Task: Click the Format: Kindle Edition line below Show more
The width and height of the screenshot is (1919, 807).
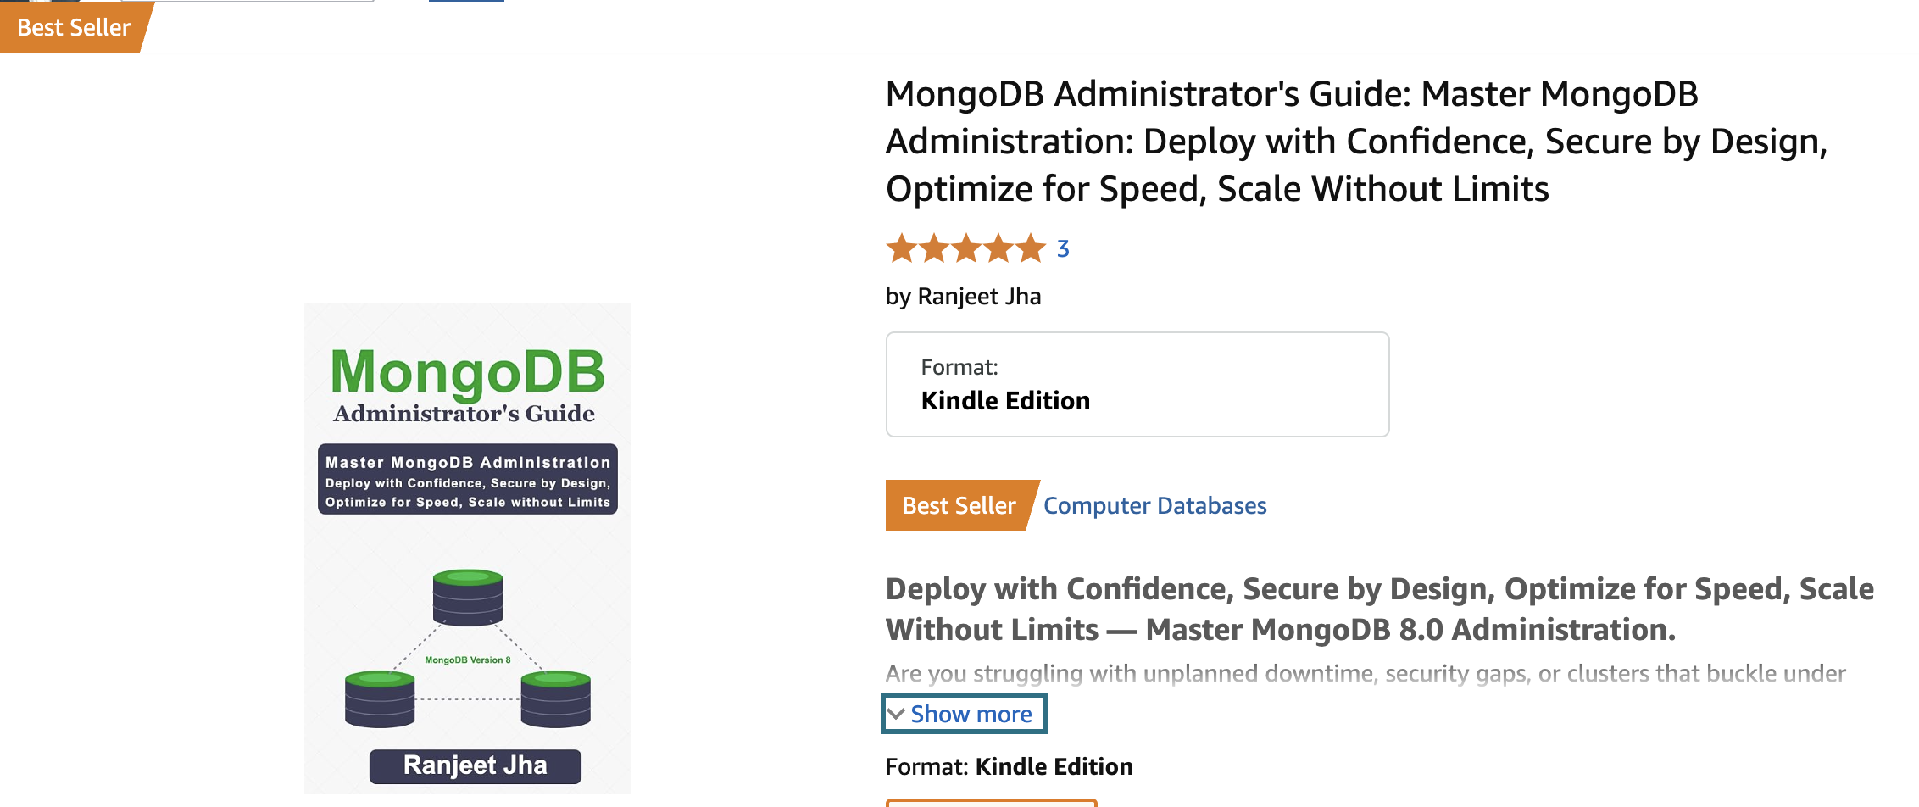Action: (x=1010, y=767)
